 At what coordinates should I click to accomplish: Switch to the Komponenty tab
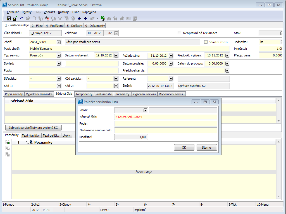pos(84,94)
